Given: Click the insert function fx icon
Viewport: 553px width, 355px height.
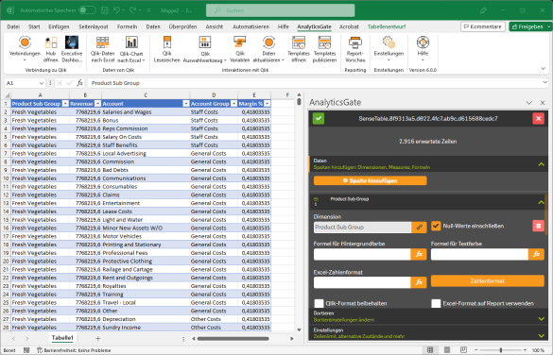Looking at the screenshot, I should click(x=80, y=83).
